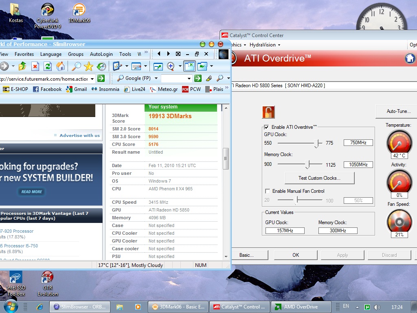
Task: Uncheck Enable ATI Overdrive checkbox
Action: click(266, 127)
